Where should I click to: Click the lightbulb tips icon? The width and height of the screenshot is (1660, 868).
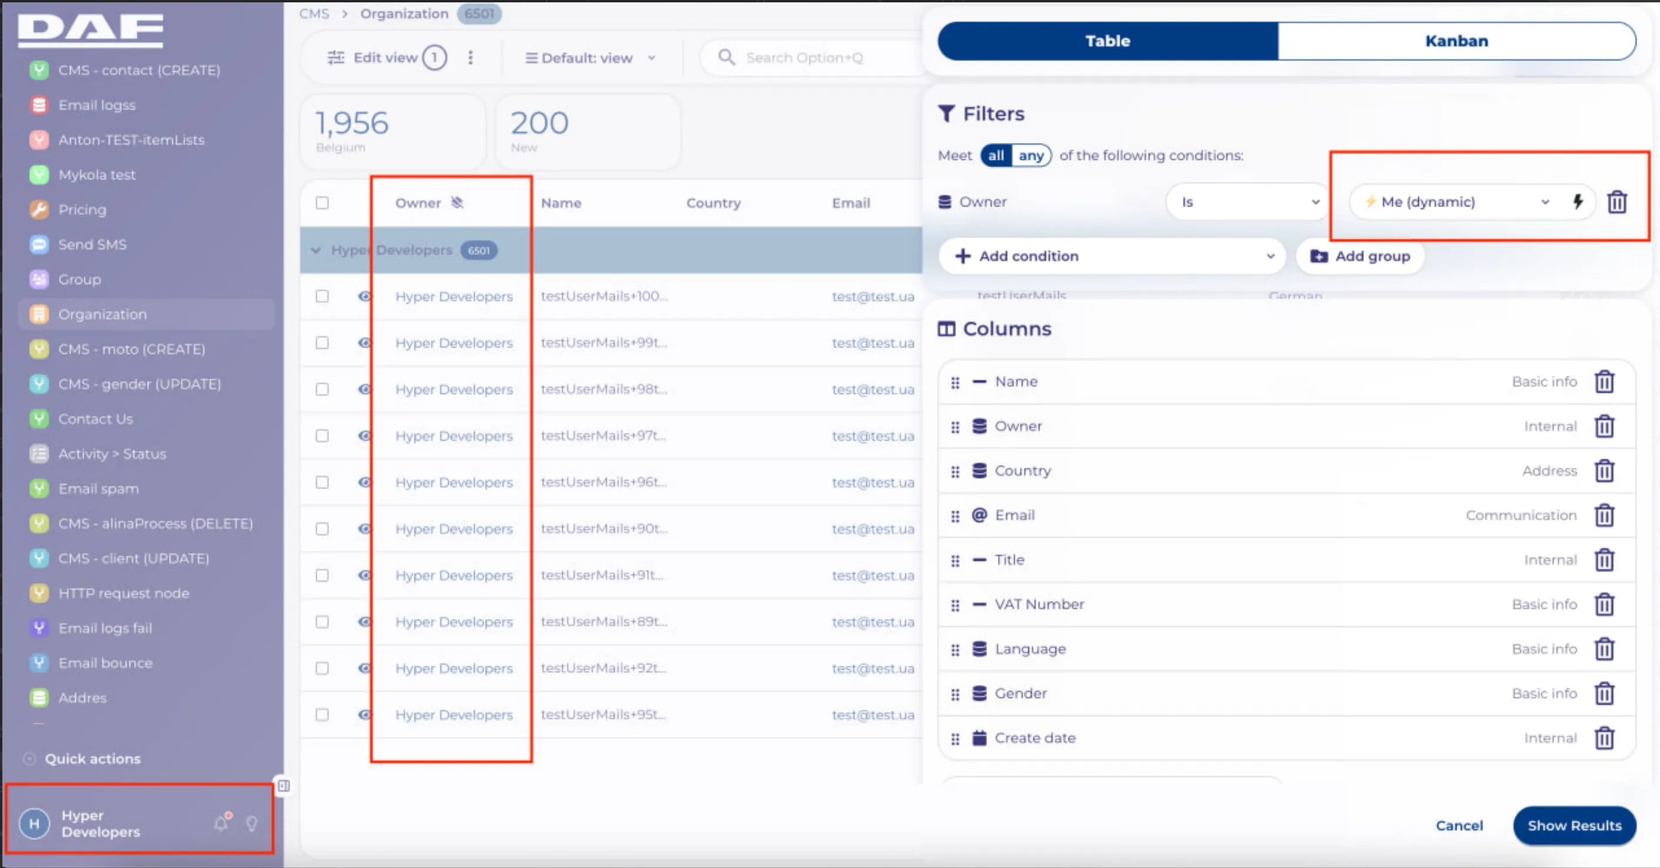(252, 823)
